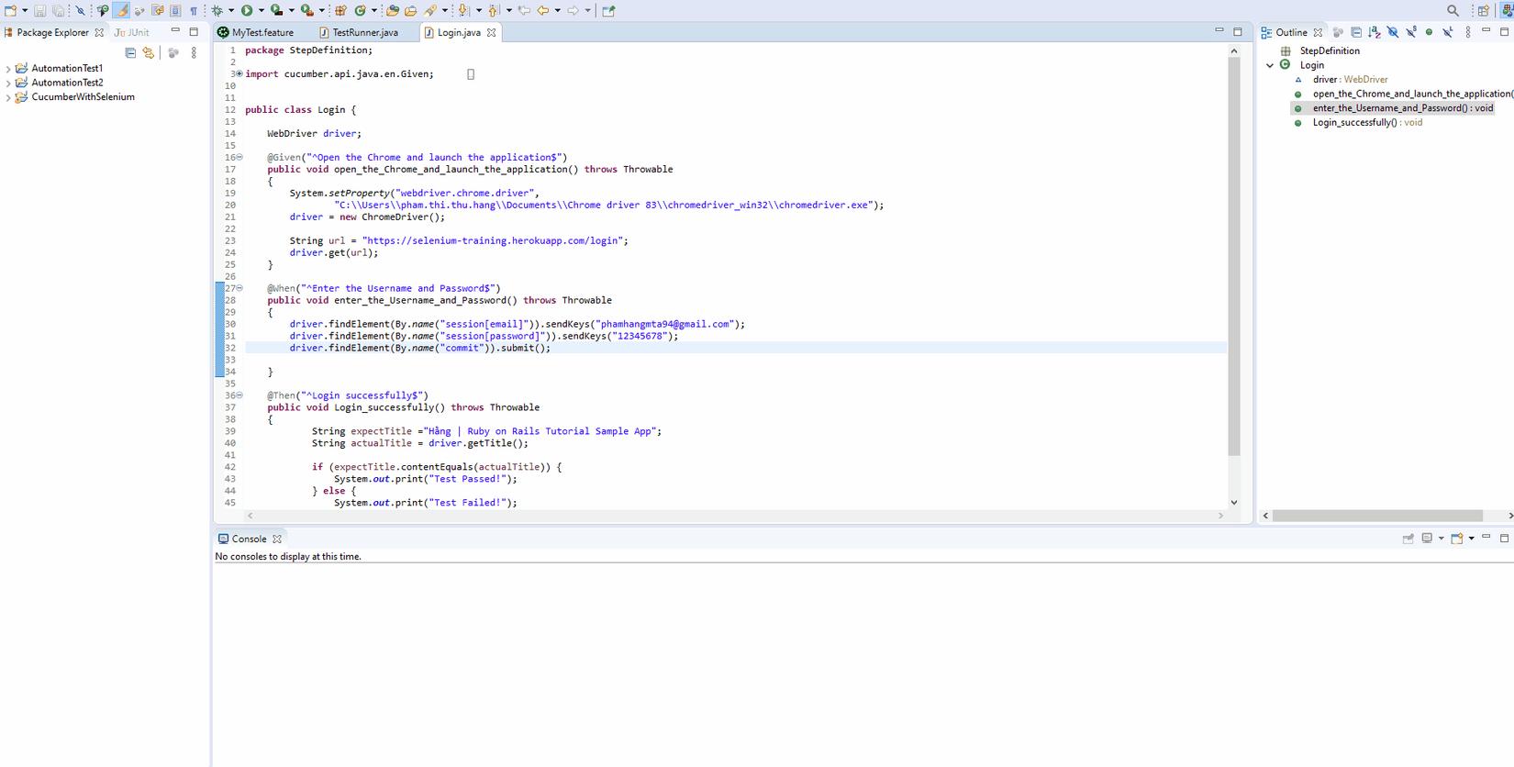Click the editor scroll-down arrow
Image resolution: width=1514 pixels, height=767 pixels.
(1234, 502)
